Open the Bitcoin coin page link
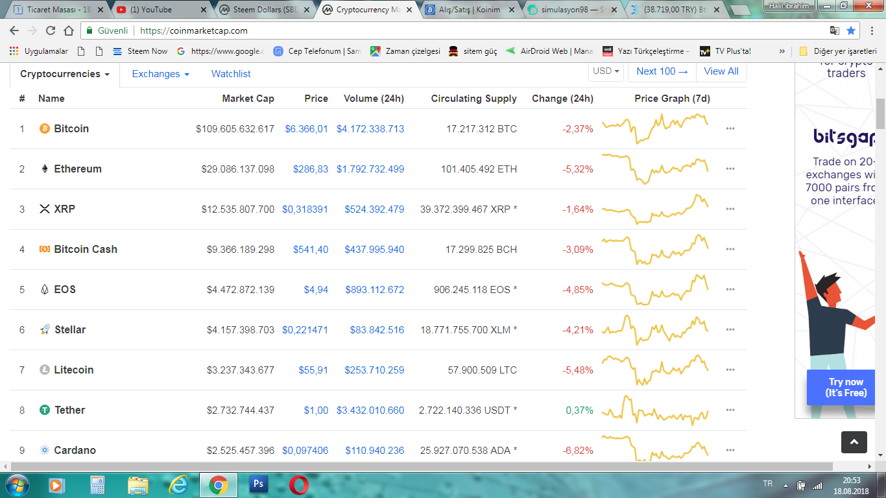The height and width of the screenshot is (498, 886). [71, 128]
